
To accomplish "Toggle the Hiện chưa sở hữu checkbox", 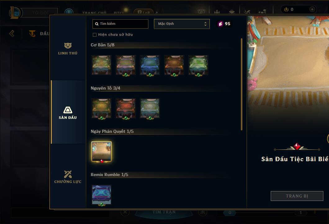I will pyautogui.click(x=95, y=35).
